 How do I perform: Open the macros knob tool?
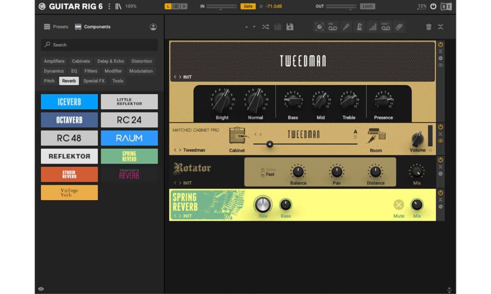(x=319, y=27)
